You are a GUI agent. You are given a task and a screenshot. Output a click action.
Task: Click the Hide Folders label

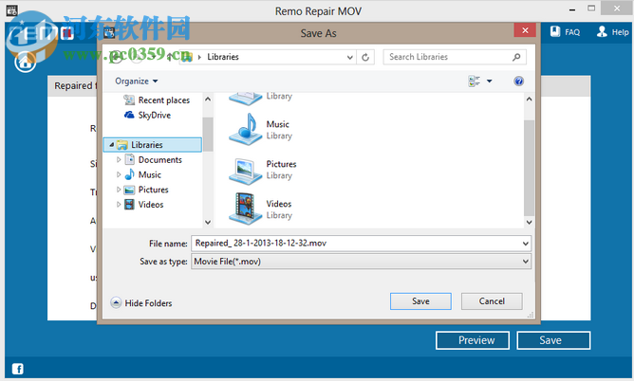(148, 303)
